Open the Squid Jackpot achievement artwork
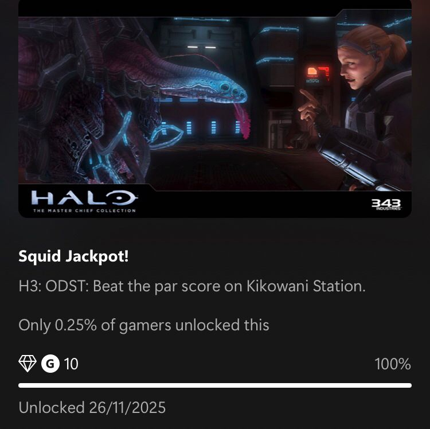 [215, 108]
